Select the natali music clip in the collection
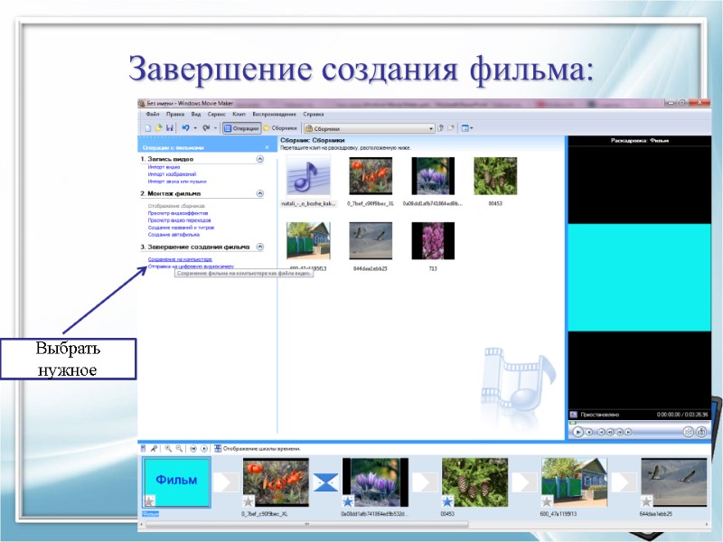Viewport: 723px width, 542px height. [x=308, y=180]
